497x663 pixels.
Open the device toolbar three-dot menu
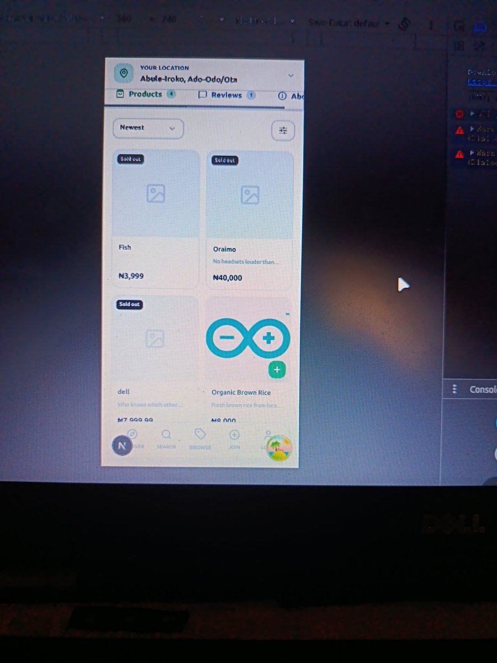click(x=431, y=25)
